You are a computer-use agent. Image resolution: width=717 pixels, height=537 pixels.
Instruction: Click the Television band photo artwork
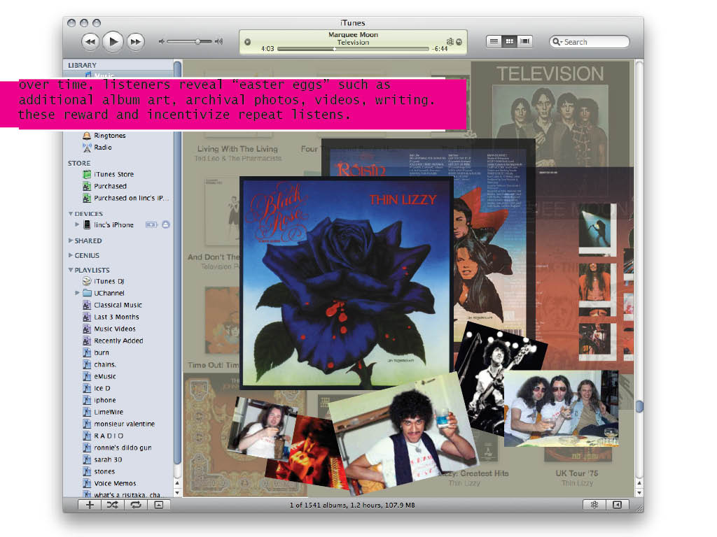tap(550, 126)
